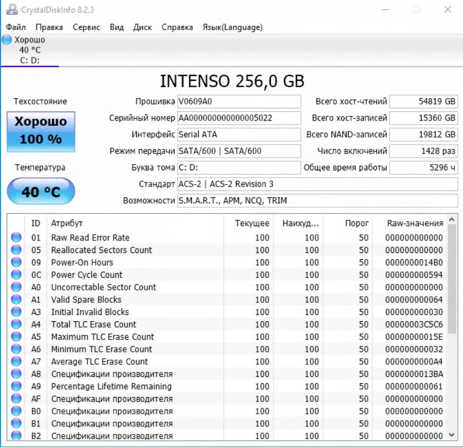The width and height of the screenshot is (463, 447).
Task: Click the Хорошо 100 % health status button
Action: pyautogui.click(x=41, y=130)
